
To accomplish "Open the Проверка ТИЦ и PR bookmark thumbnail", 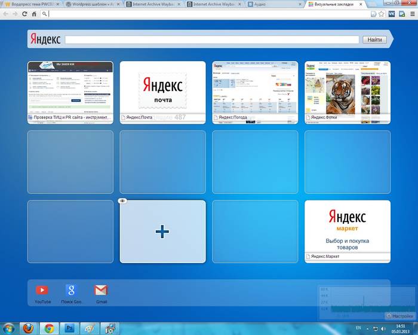I will tap(70, 93).
